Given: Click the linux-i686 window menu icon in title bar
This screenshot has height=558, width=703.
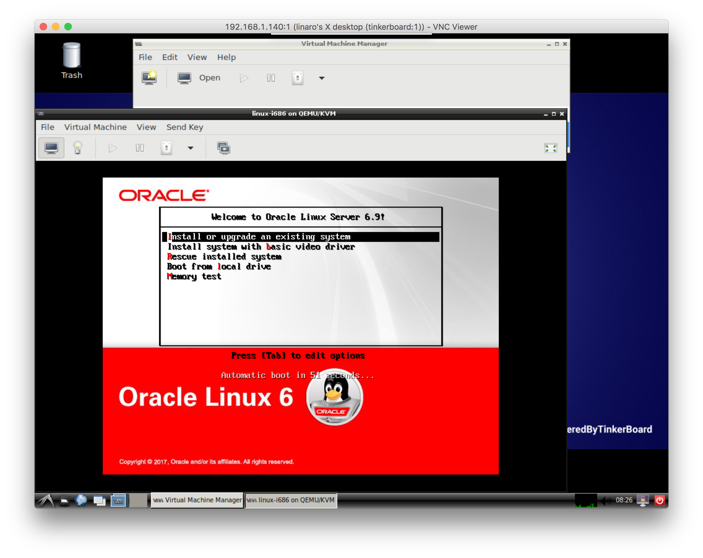Looking at the screenshot, I should click(x=41, y=114).
